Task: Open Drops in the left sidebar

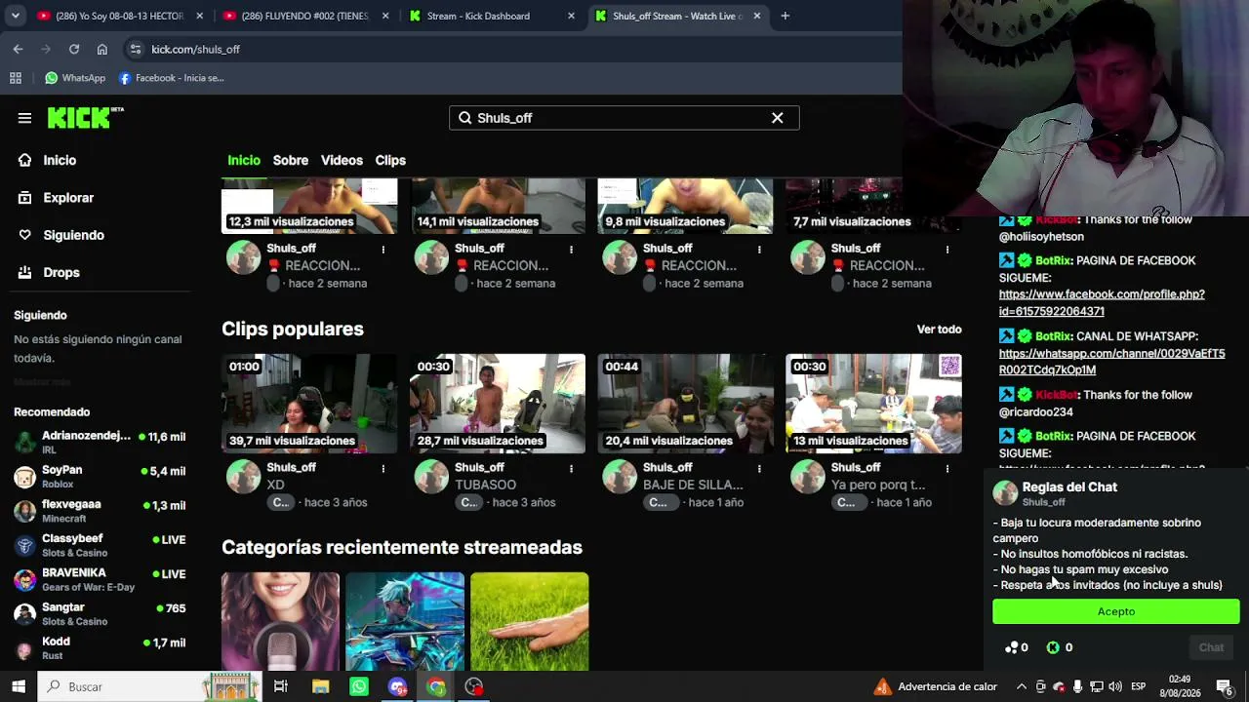Action: [61, 272]
